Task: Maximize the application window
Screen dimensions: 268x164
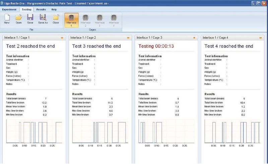Action: (x=259, y=3)
